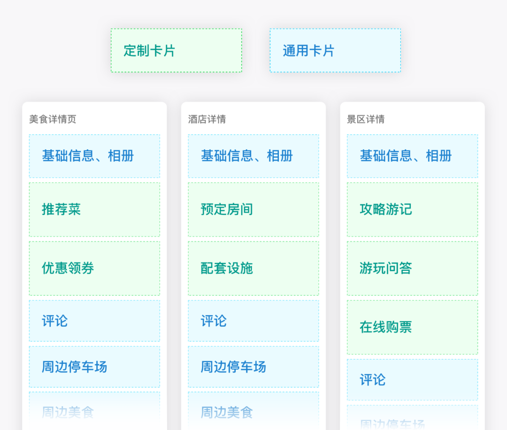507x430 pixels.
Task: Click 周边美食 card in 酒店详情 column
Action: [253, 411]
